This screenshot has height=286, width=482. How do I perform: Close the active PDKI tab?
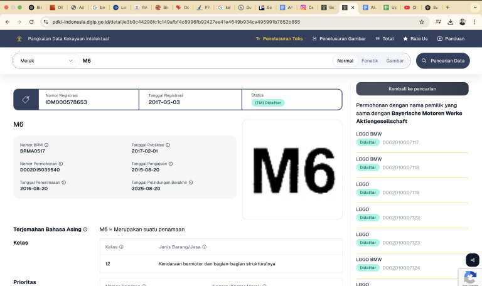(353, 8)
